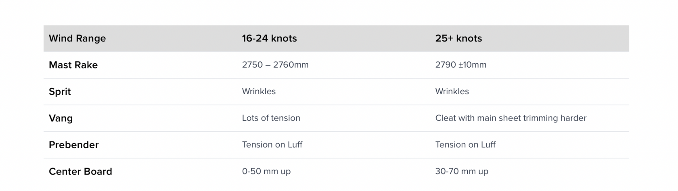Screen dimensions: 678x191
Task: Click Wrinkles under 16-24 knots
Action: [x=259, y=91]
